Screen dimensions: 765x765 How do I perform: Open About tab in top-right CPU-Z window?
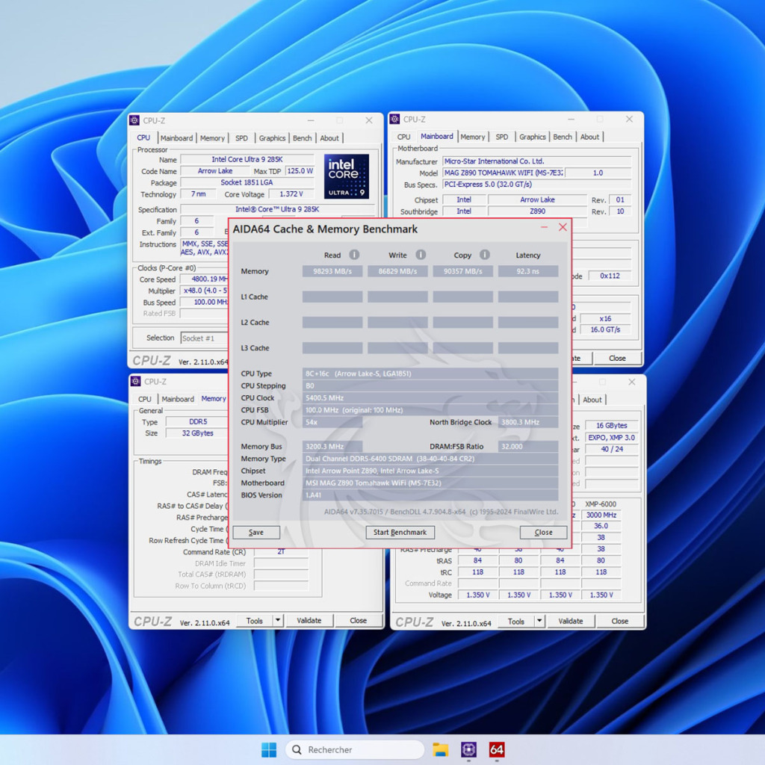[589, 137]
